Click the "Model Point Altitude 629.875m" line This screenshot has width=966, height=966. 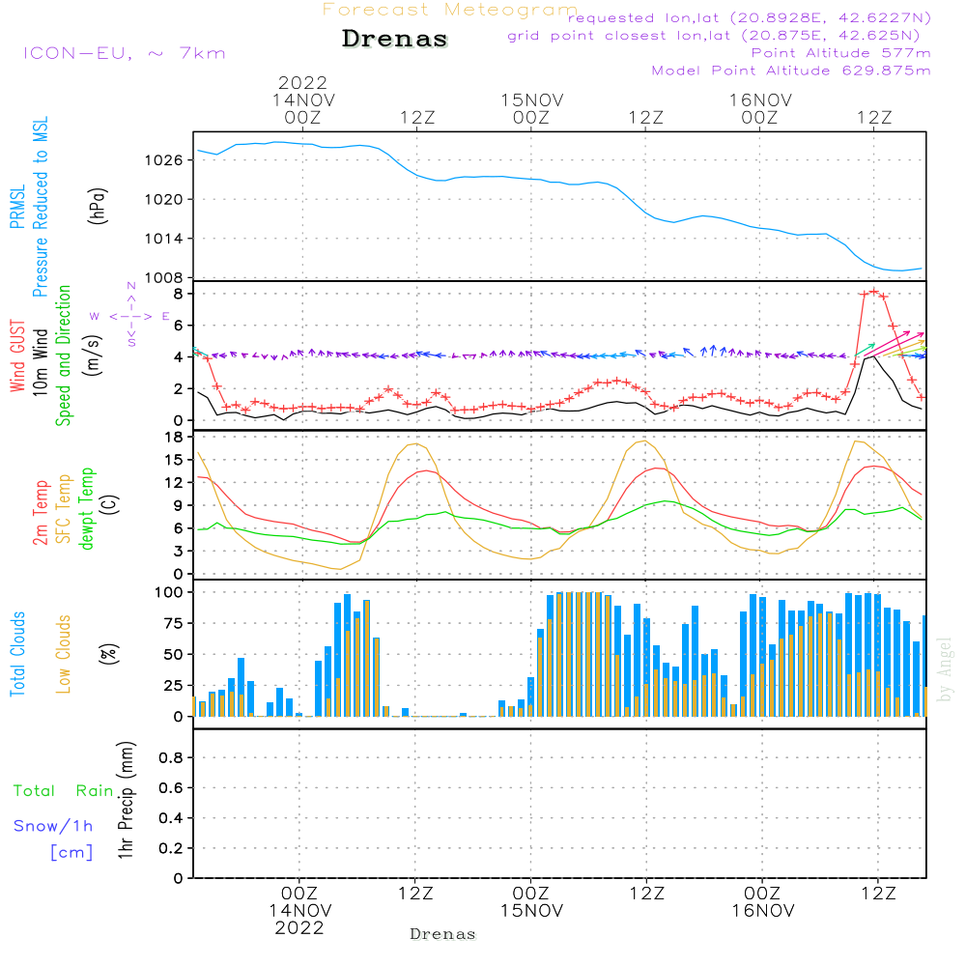tap(791, 71)
